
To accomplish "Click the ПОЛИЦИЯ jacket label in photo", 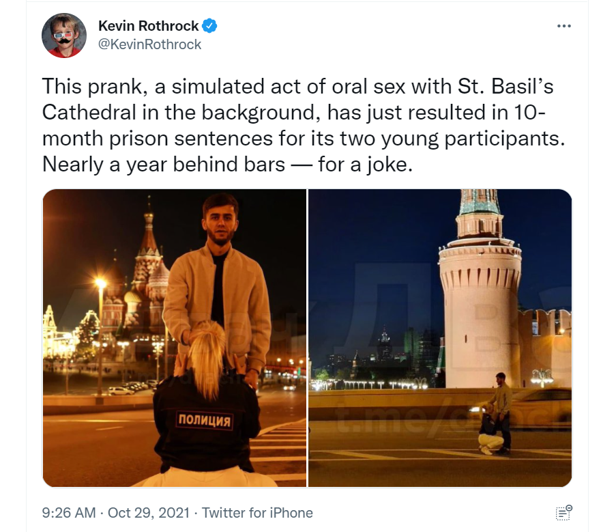I will 205,420.
